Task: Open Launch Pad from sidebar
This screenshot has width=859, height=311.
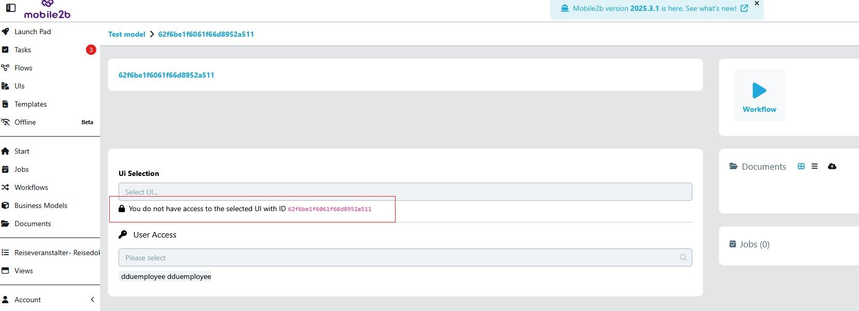Action: coord(33,32)
